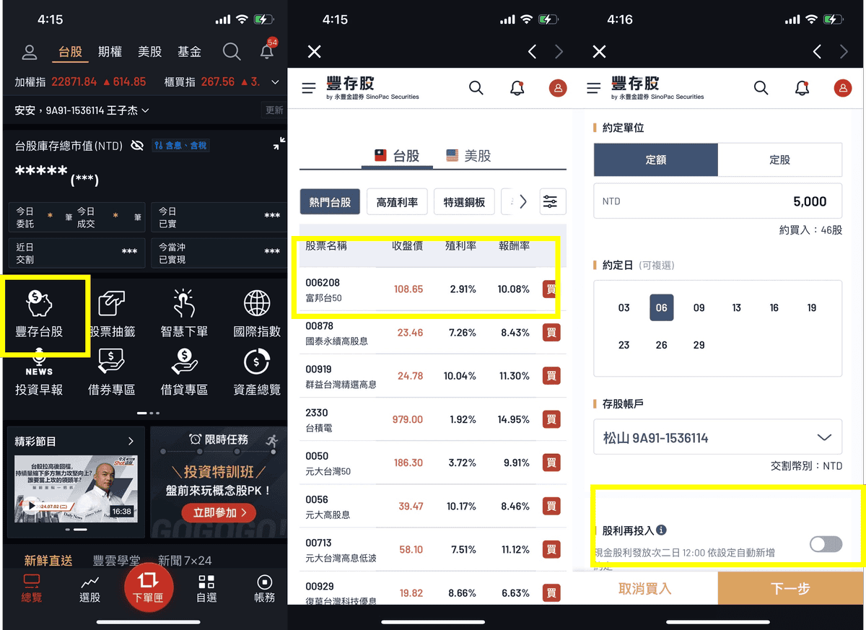Select the 高殖利率 filter tab
The image size is (866, 630).
pyautogui.click(x=397, y=202)
